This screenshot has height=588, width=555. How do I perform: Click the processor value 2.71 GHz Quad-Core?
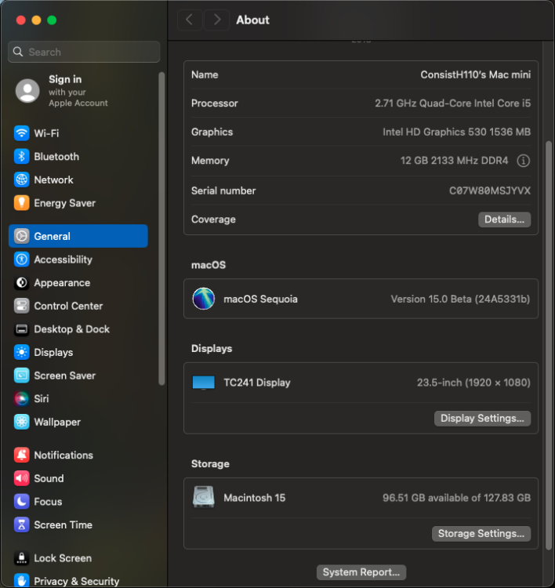point(452,103)
